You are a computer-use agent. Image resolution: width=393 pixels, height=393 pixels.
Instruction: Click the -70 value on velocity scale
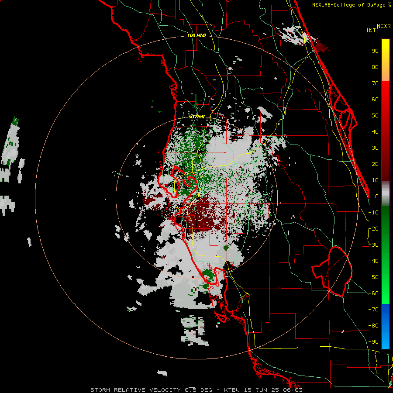(373, 310)
